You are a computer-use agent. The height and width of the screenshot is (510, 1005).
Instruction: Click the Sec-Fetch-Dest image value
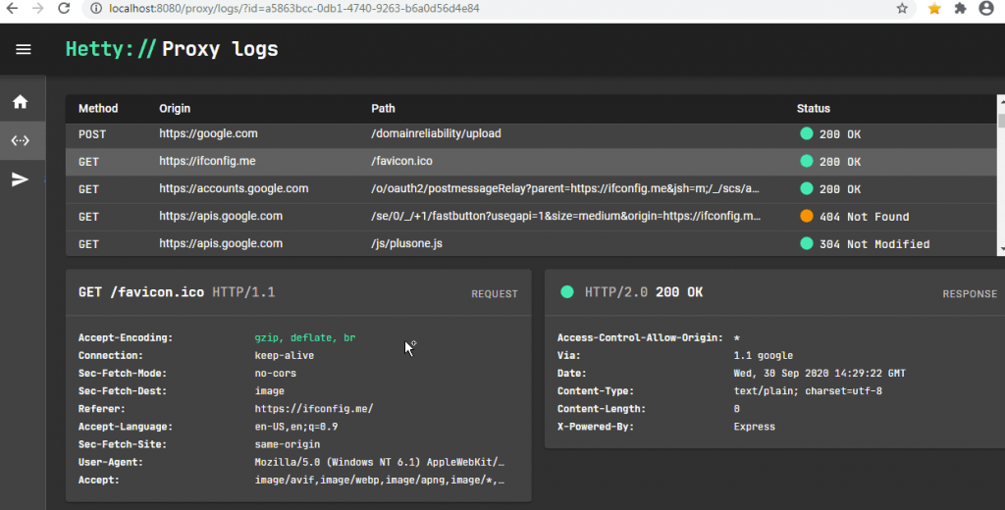(269, 390)
